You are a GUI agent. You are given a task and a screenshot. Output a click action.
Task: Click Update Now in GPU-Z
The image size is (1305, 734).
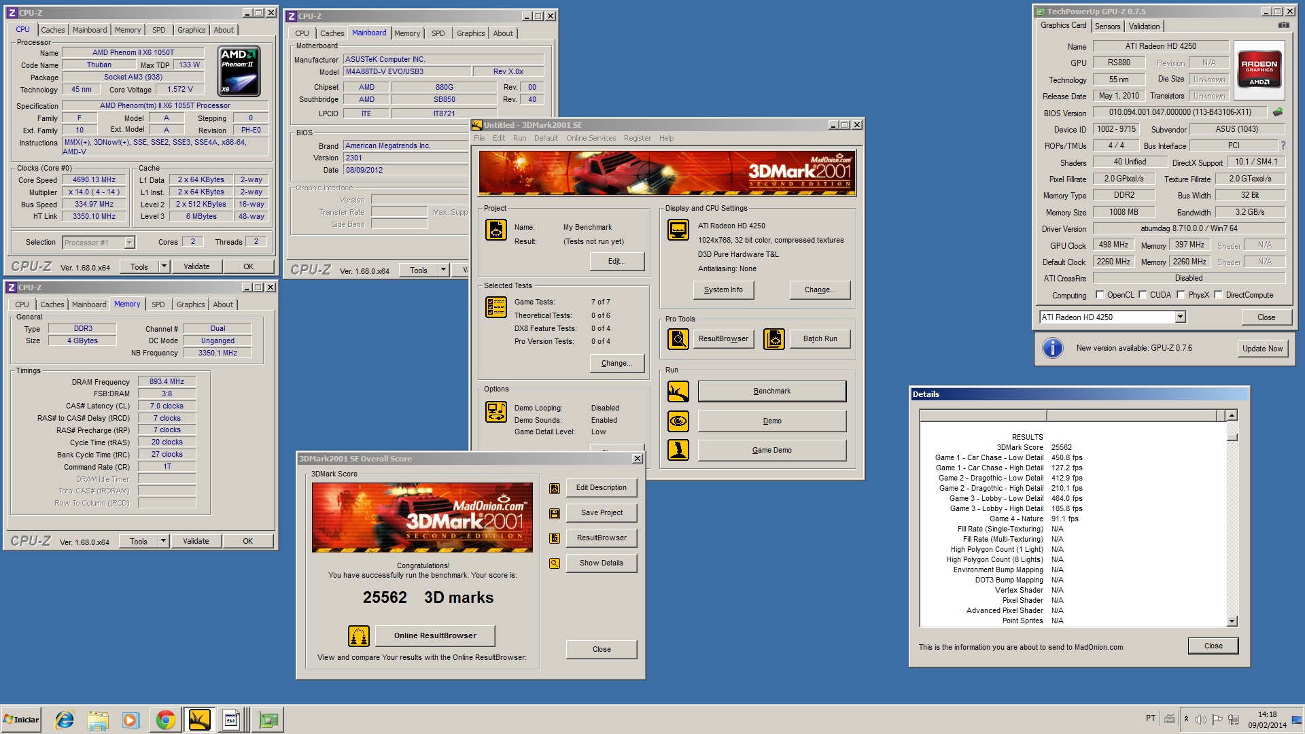1262,349
